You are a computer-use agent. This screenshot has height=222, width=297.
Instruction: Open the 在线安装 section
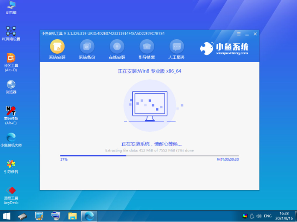[x=117, y=49]
